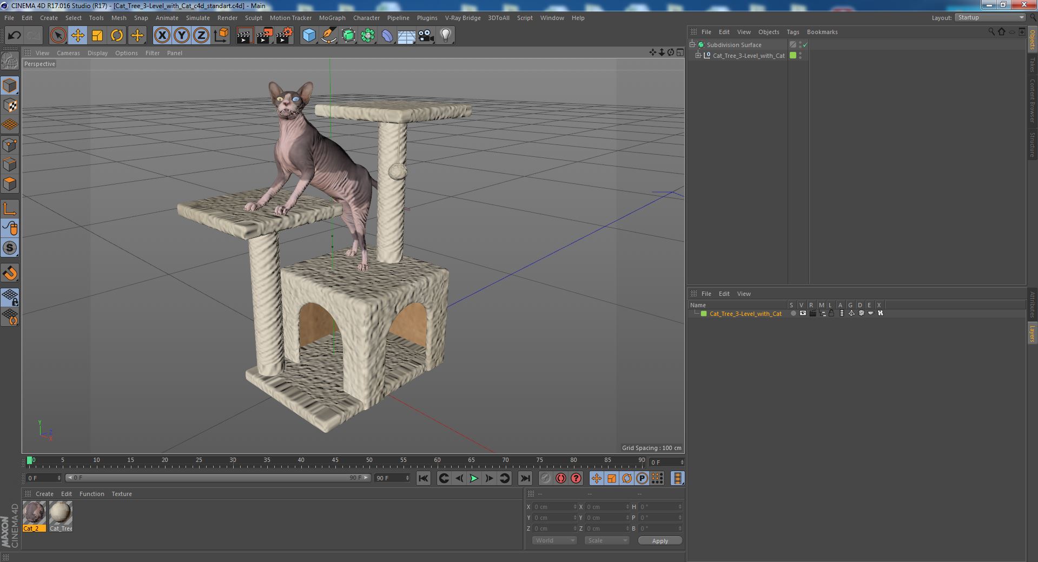Click the Apply button
The height and width of the screenshot is (562, 1038).
tap(660, 541)
